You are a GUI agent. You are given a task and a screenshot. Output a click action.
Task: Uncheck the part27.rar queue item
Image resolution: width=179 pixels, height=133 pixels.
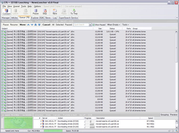[2, 34]
